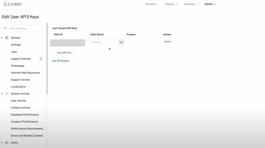Open Localization settings
This screenshot has height=148, width=265.
18,87
